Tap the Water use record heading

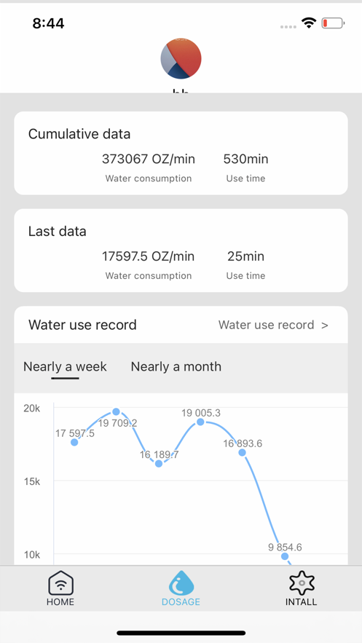[x=82, y=325]
